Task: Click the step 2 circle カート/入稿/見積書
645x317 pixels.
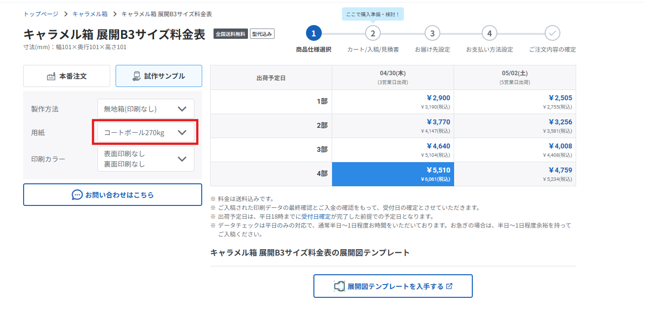Action: point(373,33)
